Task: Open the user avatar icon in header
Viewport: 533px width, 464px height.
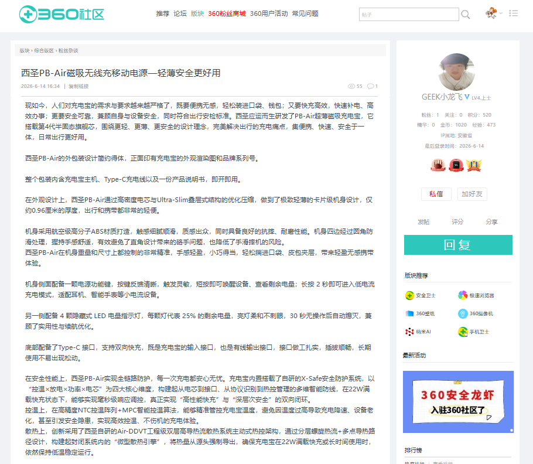Action: pos(491,13)
